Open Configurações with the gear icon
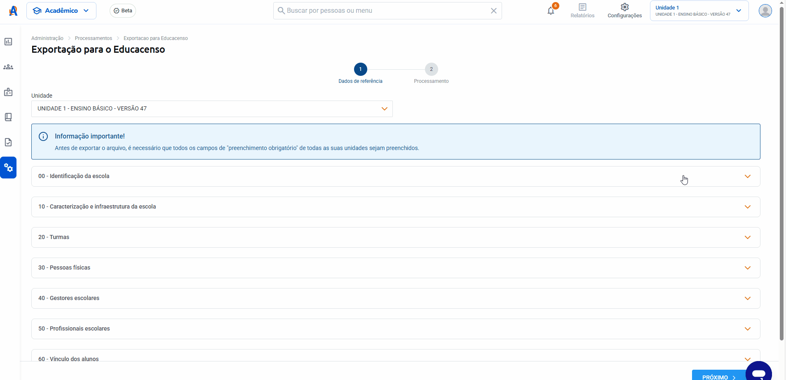Screen dimensions: 786x380 coord(624,11)
